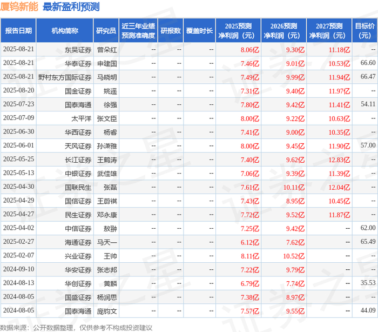This screenshot has width=378, height=332.
Task: Click the 近三年业绩预测准确度 column header
Action: click(x=138, y=31)
